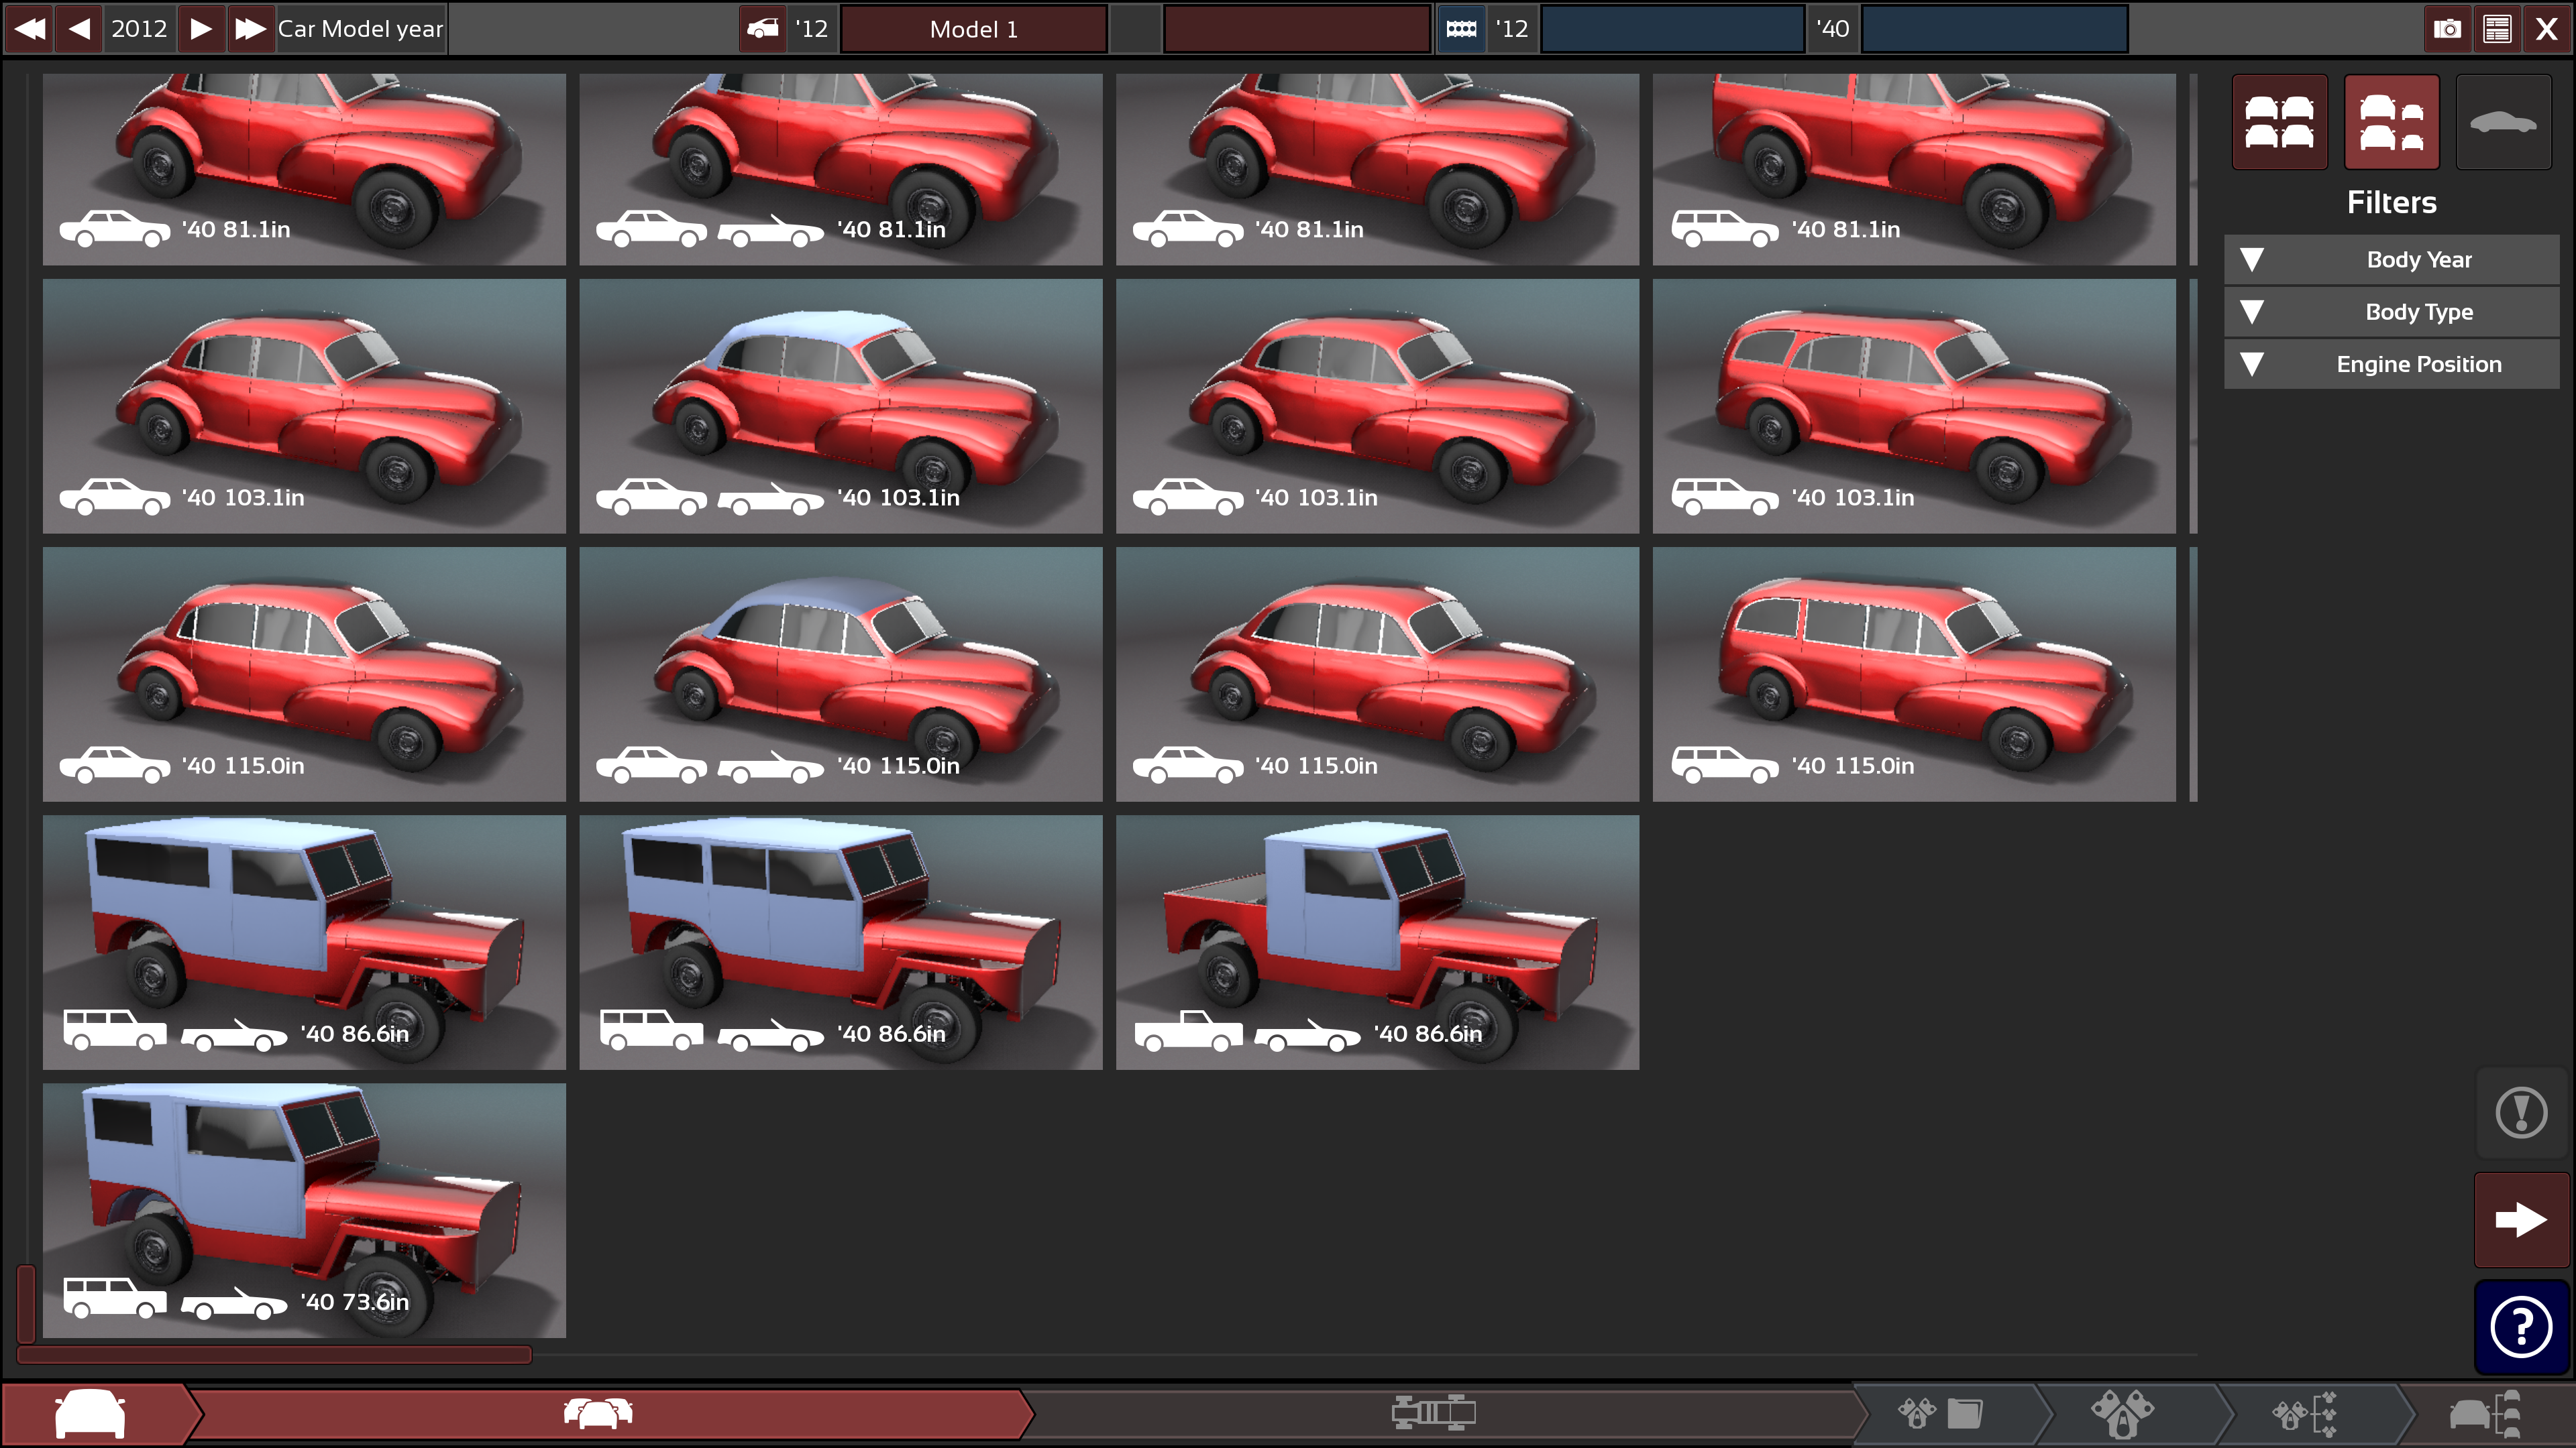
Task: Increase model year by one step
Action: pyautogui.click(x=201, y=28)
